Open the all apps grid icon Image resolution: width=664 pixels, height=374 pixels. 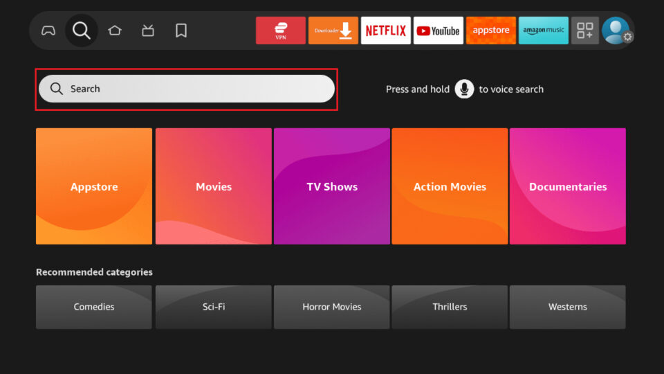pyautogui.click(x=585, y=30)
